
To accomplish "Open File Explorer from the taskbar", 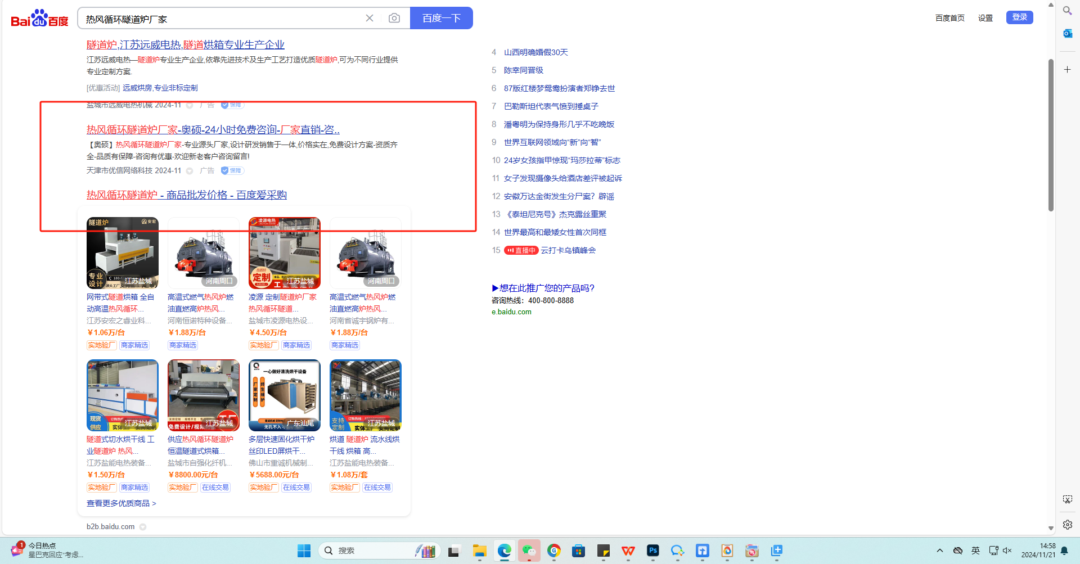I will click(479, 551).
